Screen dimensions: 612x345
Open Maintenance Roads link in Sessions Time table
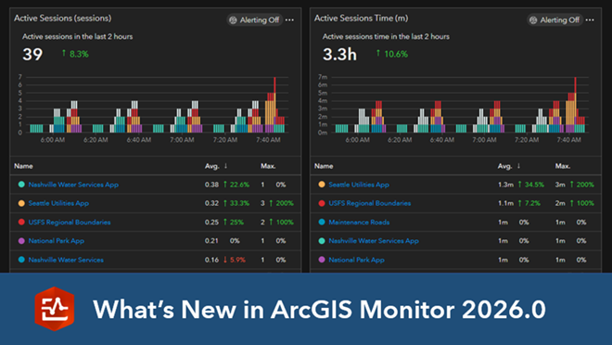click(359, 222)
